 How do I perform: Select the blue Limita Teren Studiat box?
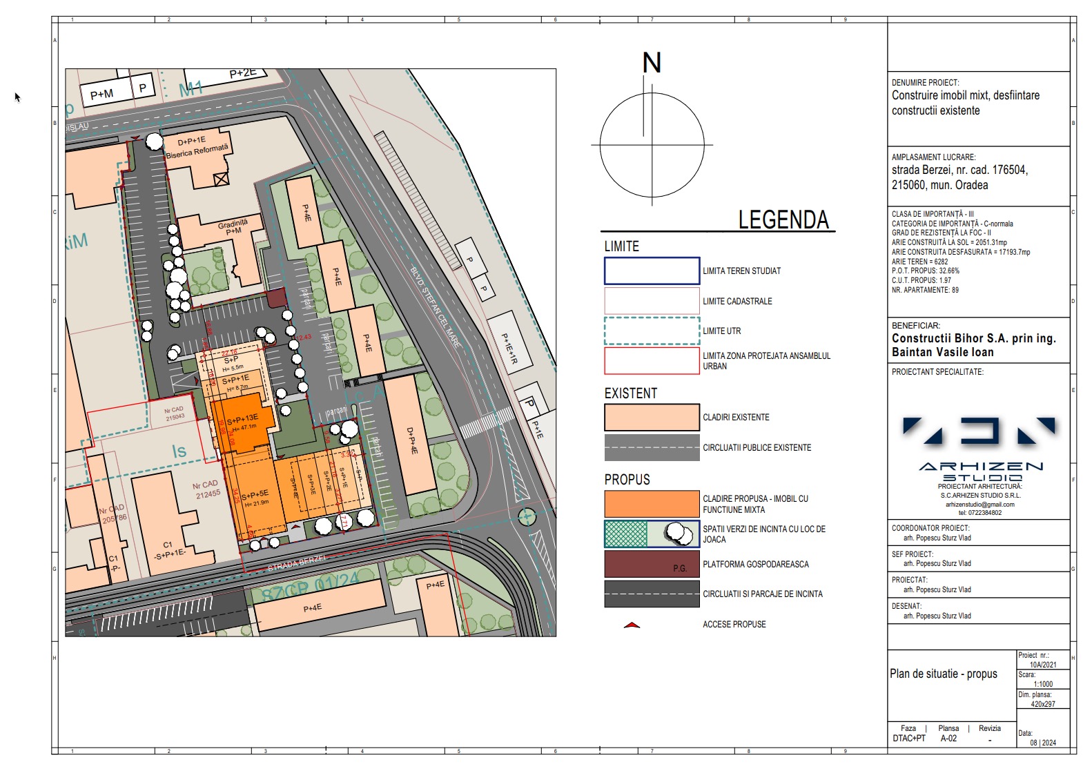tap(652, 271)
